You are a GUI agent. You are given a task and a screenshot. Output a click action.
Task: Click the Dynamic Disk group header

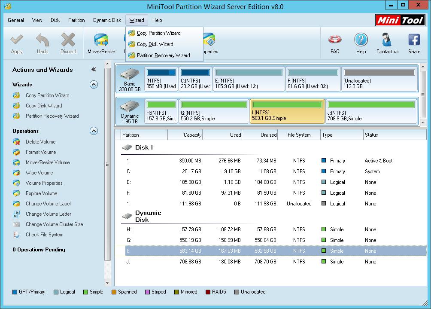142,216
